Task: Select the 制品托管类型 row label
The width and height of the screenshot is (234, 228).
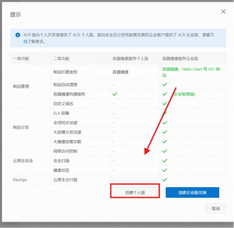Action: pyautogui.click(x=65, y=72)
